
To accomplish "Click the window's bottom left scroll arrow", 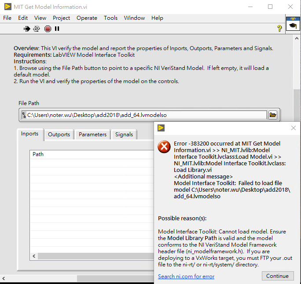I will [4, 278].
